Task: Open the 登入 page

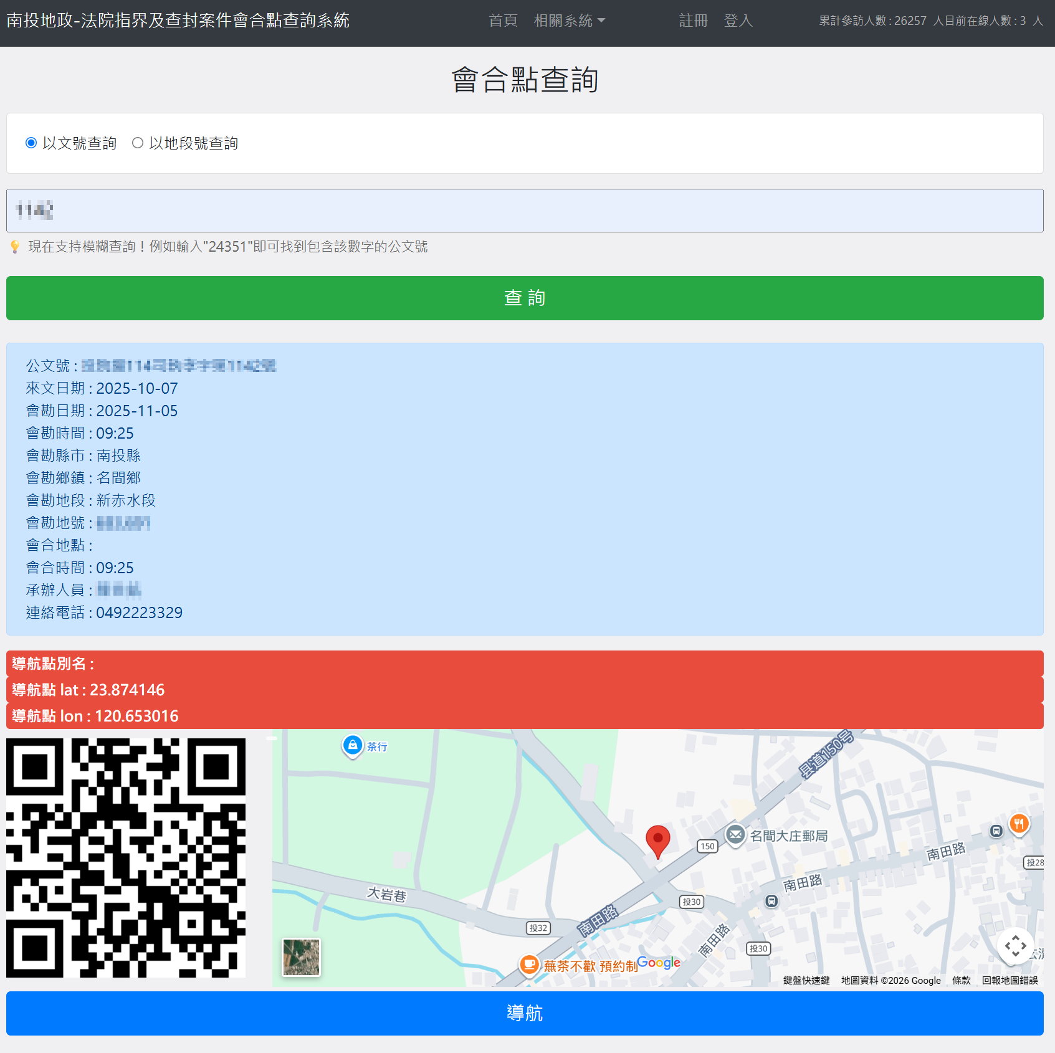Action: pos(738,21)
